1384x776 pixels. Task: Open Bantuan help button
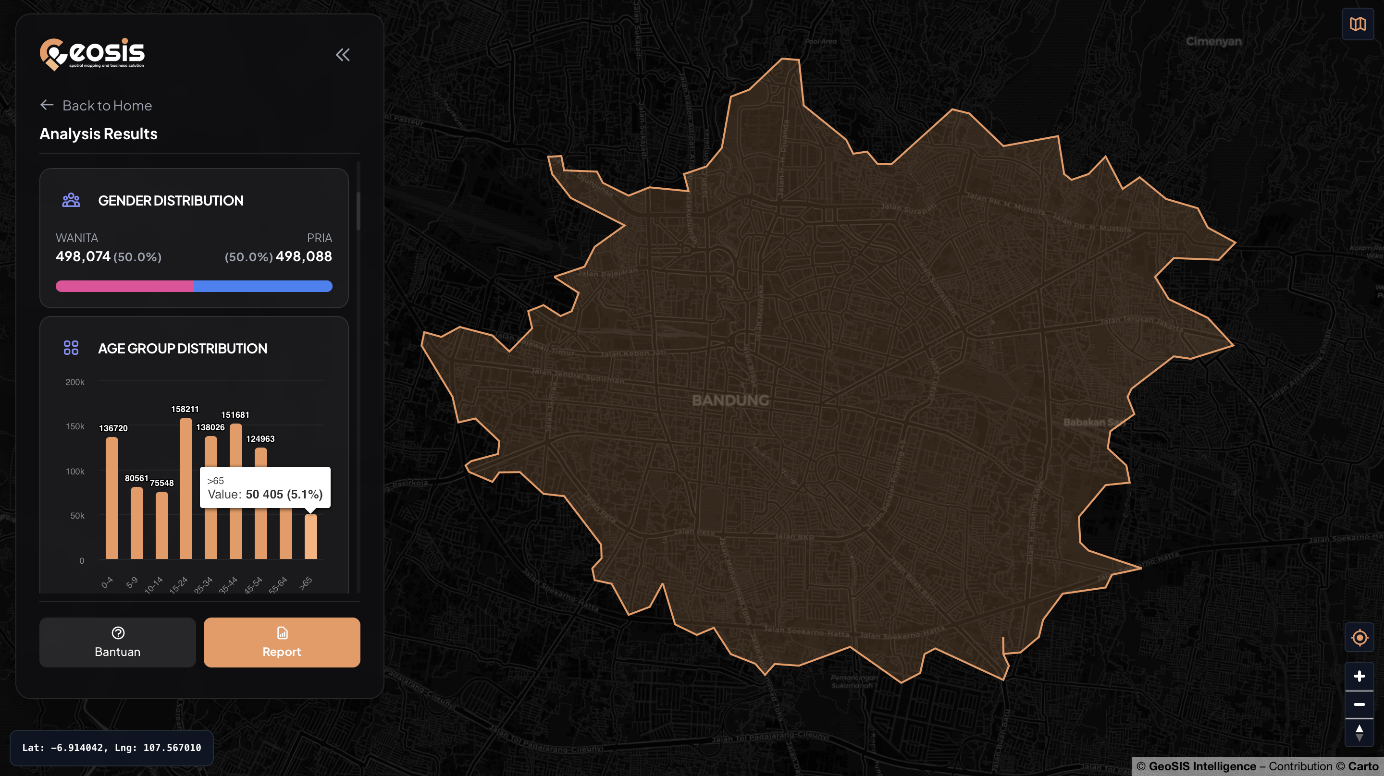[x=118, y=643]
